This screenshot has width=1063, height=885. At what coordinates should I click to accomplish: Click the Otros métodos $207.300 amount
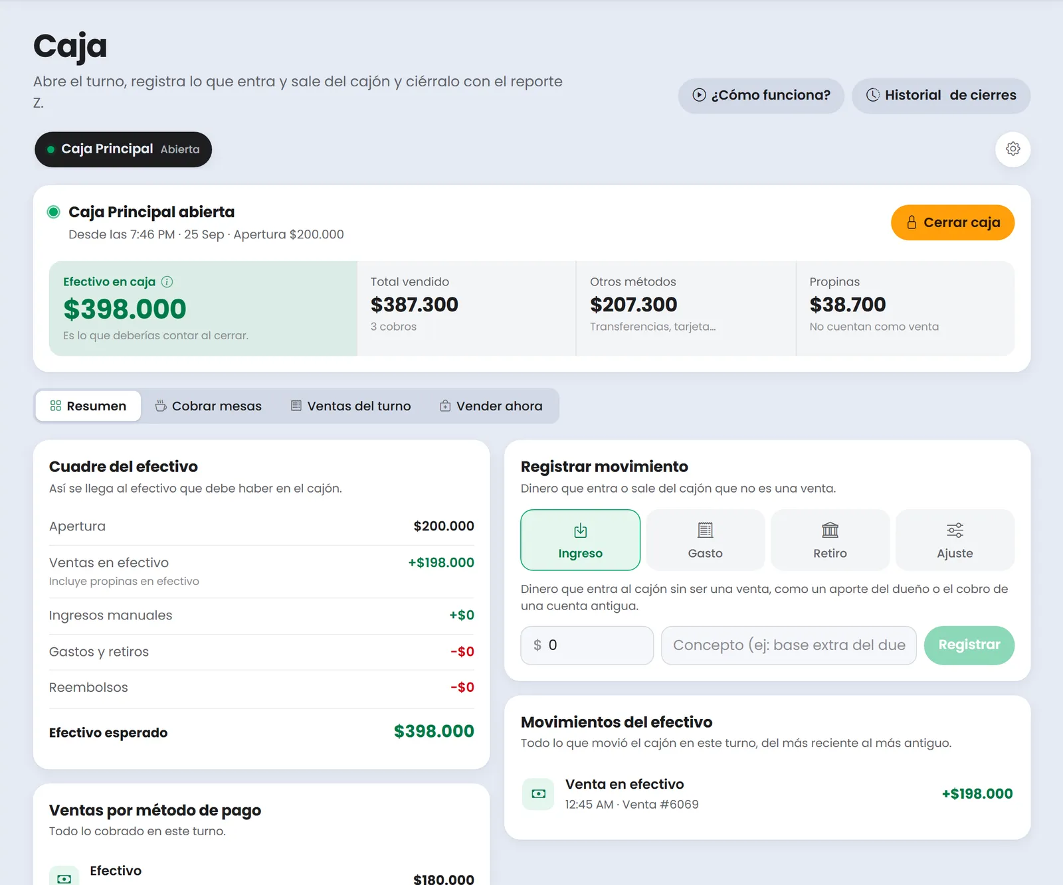[634, 305]
